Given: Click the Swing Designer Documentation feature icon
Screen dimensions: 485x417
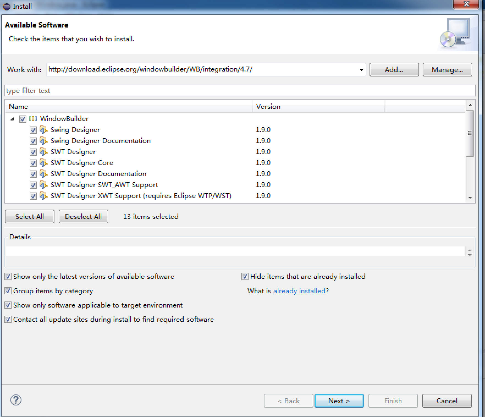Looking at the screenshot, I should (x=43, y=141).
